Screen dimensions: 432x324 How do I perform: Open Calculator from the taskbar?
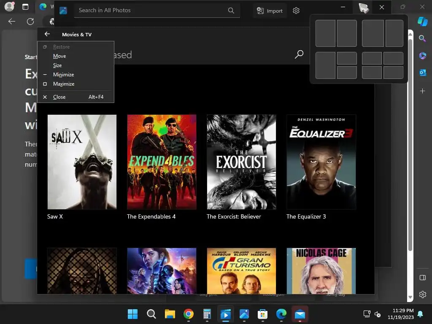207,314
